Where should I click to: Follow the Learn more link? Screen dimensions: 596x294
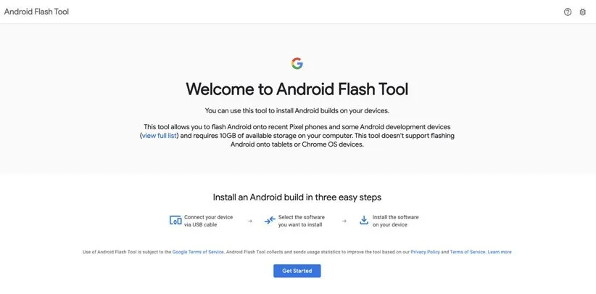click(x=500, y=252)
